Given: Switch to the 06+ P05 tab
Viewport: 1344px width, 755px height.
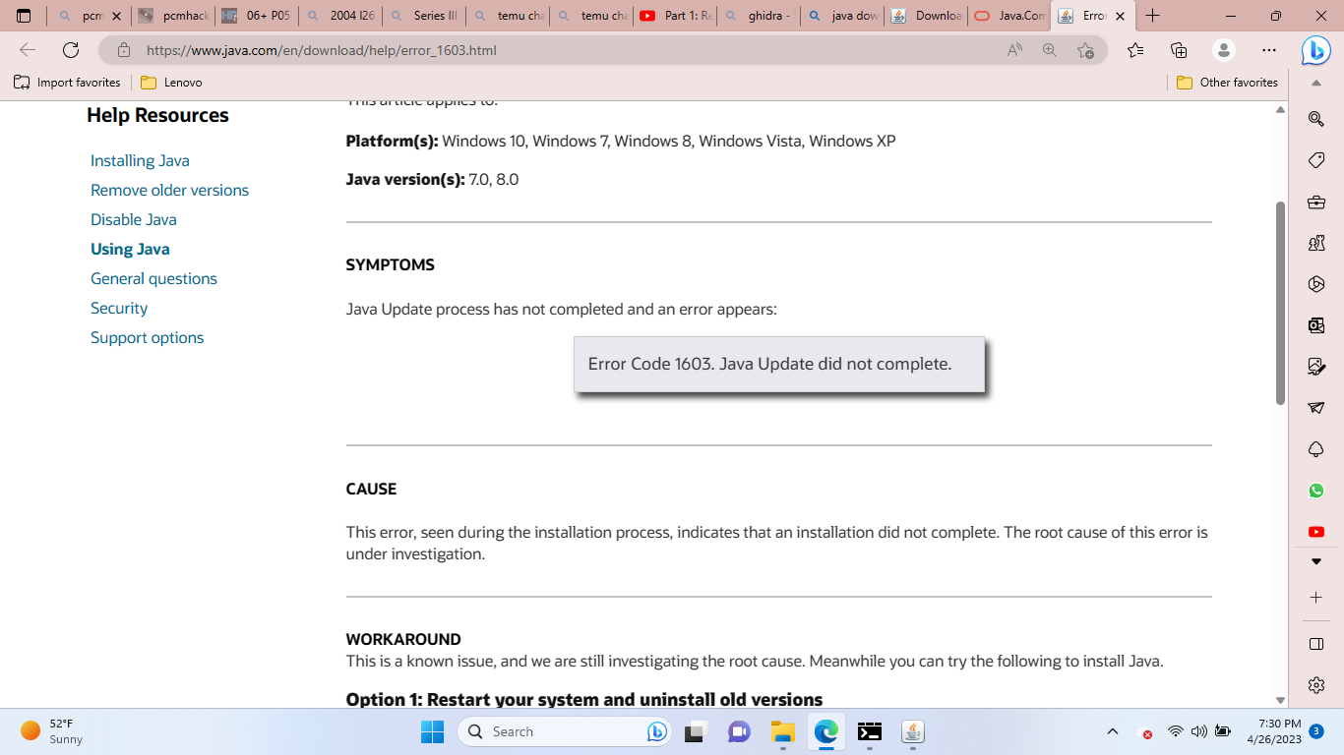Looking at the screenshot, I should click(x=255, y=16).
